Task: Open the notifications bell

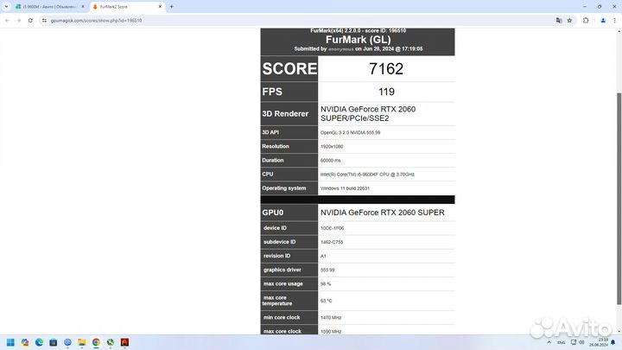Action: pos(613,342)
